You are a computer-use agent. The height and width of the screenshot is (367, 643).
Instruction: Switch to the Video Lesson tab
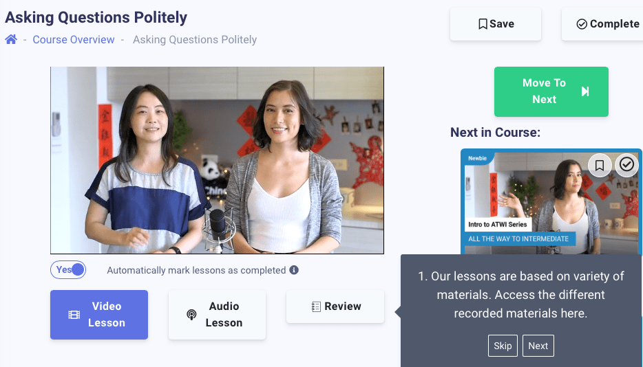(99, 315)
